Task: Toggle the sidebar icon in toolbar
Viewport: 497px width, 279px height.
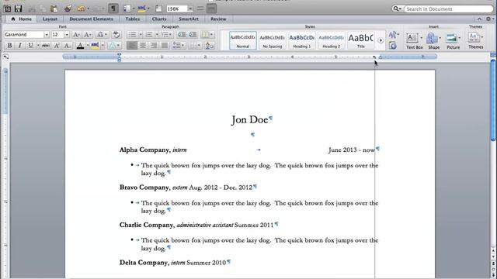Action: point(127,9)
